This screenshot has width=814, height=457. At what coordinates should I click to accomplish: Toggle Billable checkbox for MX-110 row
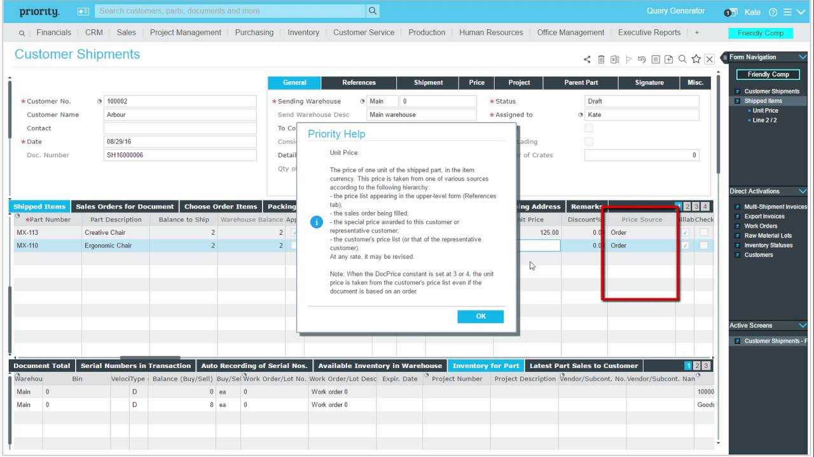point(685,246)
